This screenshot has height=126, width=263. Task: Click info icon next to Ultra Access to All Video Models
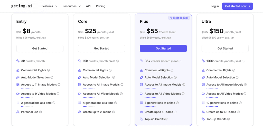(245, 94)
